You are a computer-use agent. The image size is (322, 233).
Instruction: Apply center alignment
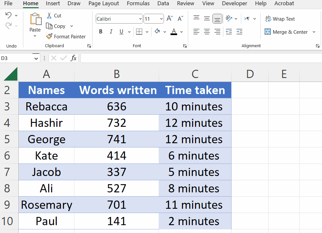point(207,31)
